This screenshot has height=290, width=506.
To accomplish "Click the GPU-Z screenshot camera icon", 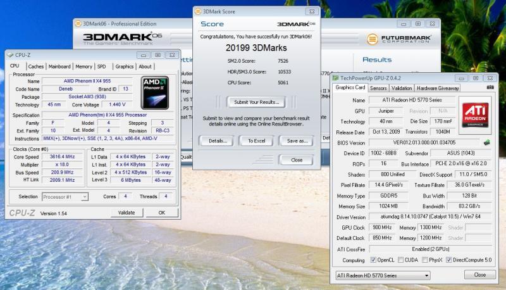I will coord(490,87).
